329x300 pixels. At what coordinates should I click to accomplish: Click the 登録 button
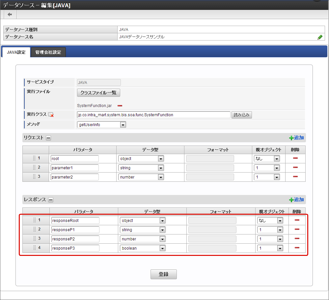tap(163, 274)
